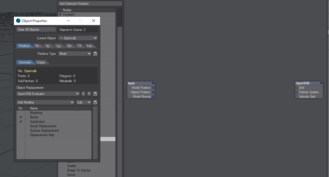Open Add Modifier dropdown
Image resolution: width=329 pixels, height=177 pixels.
point(45,102)
